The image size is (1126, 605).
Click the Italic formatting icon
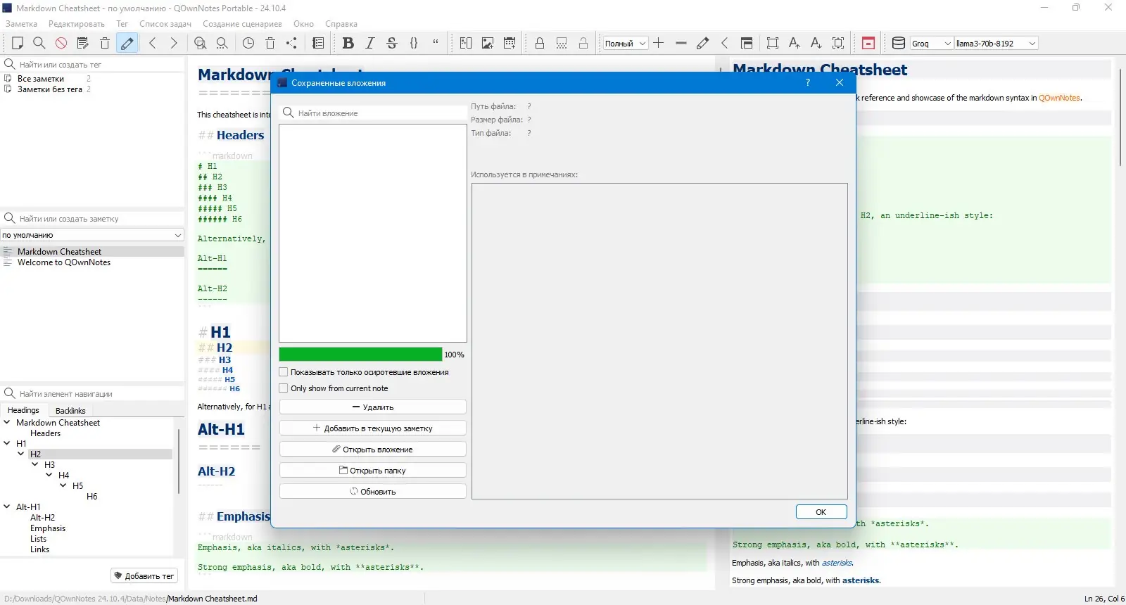click(x=370, y=43)
